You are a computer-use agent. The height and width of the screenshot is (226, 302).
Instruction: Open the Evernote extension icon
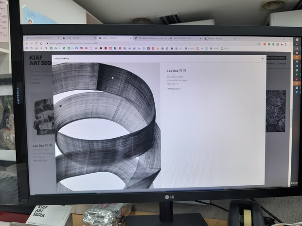[x=269, y=44]
